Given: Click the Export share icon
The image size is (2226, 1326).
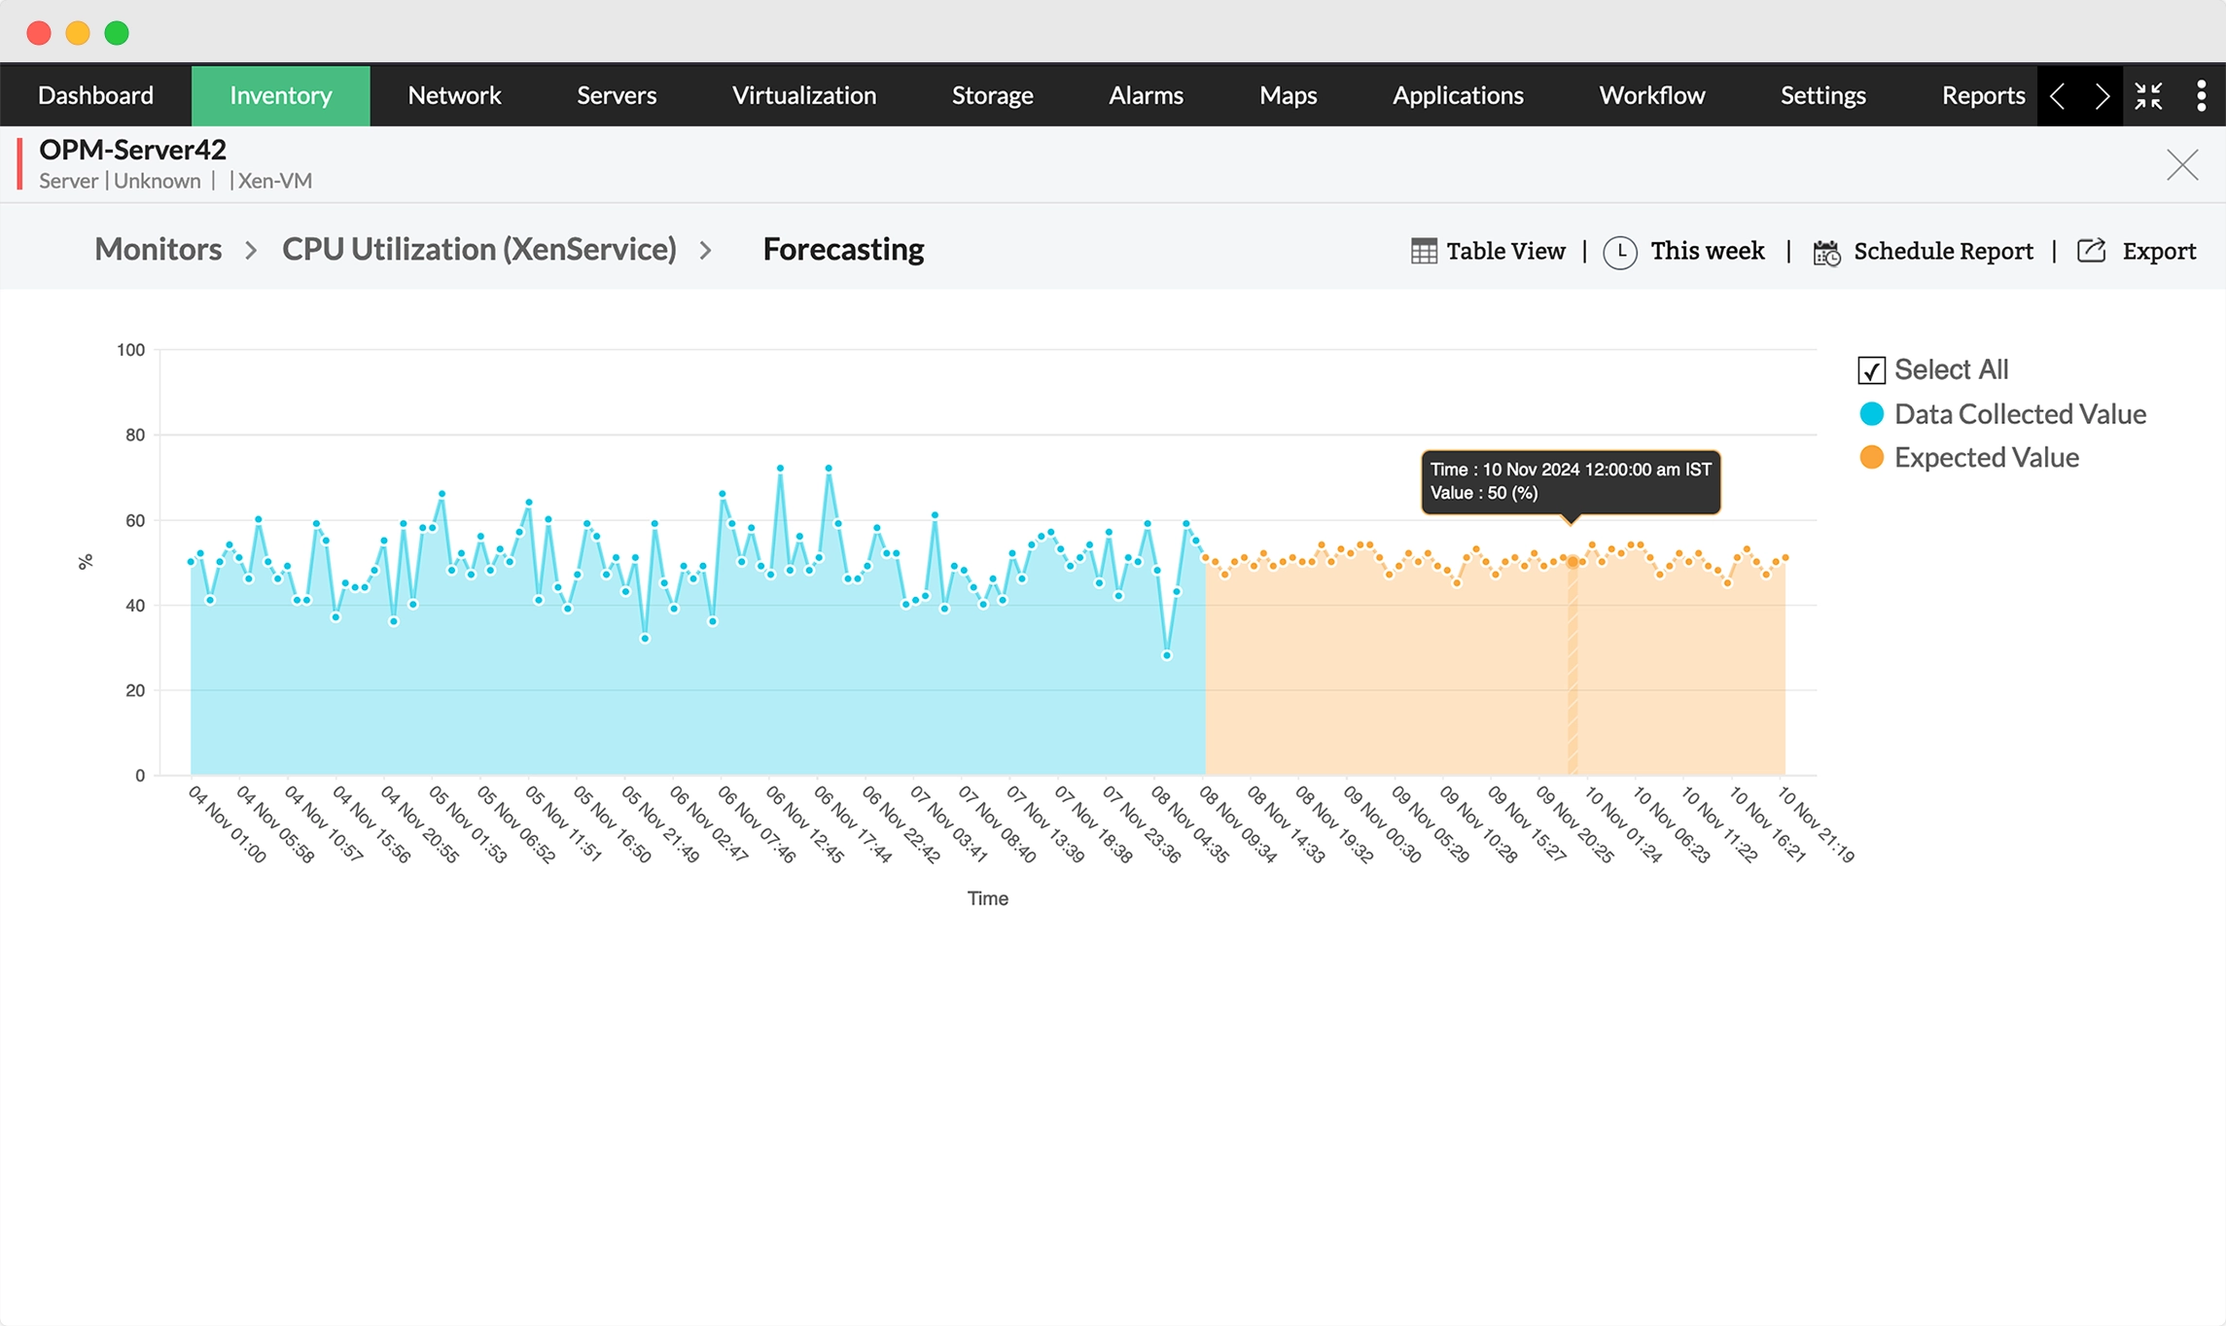Looking at the screenshot, I should pyautogui.click(x=2091, y=251).
